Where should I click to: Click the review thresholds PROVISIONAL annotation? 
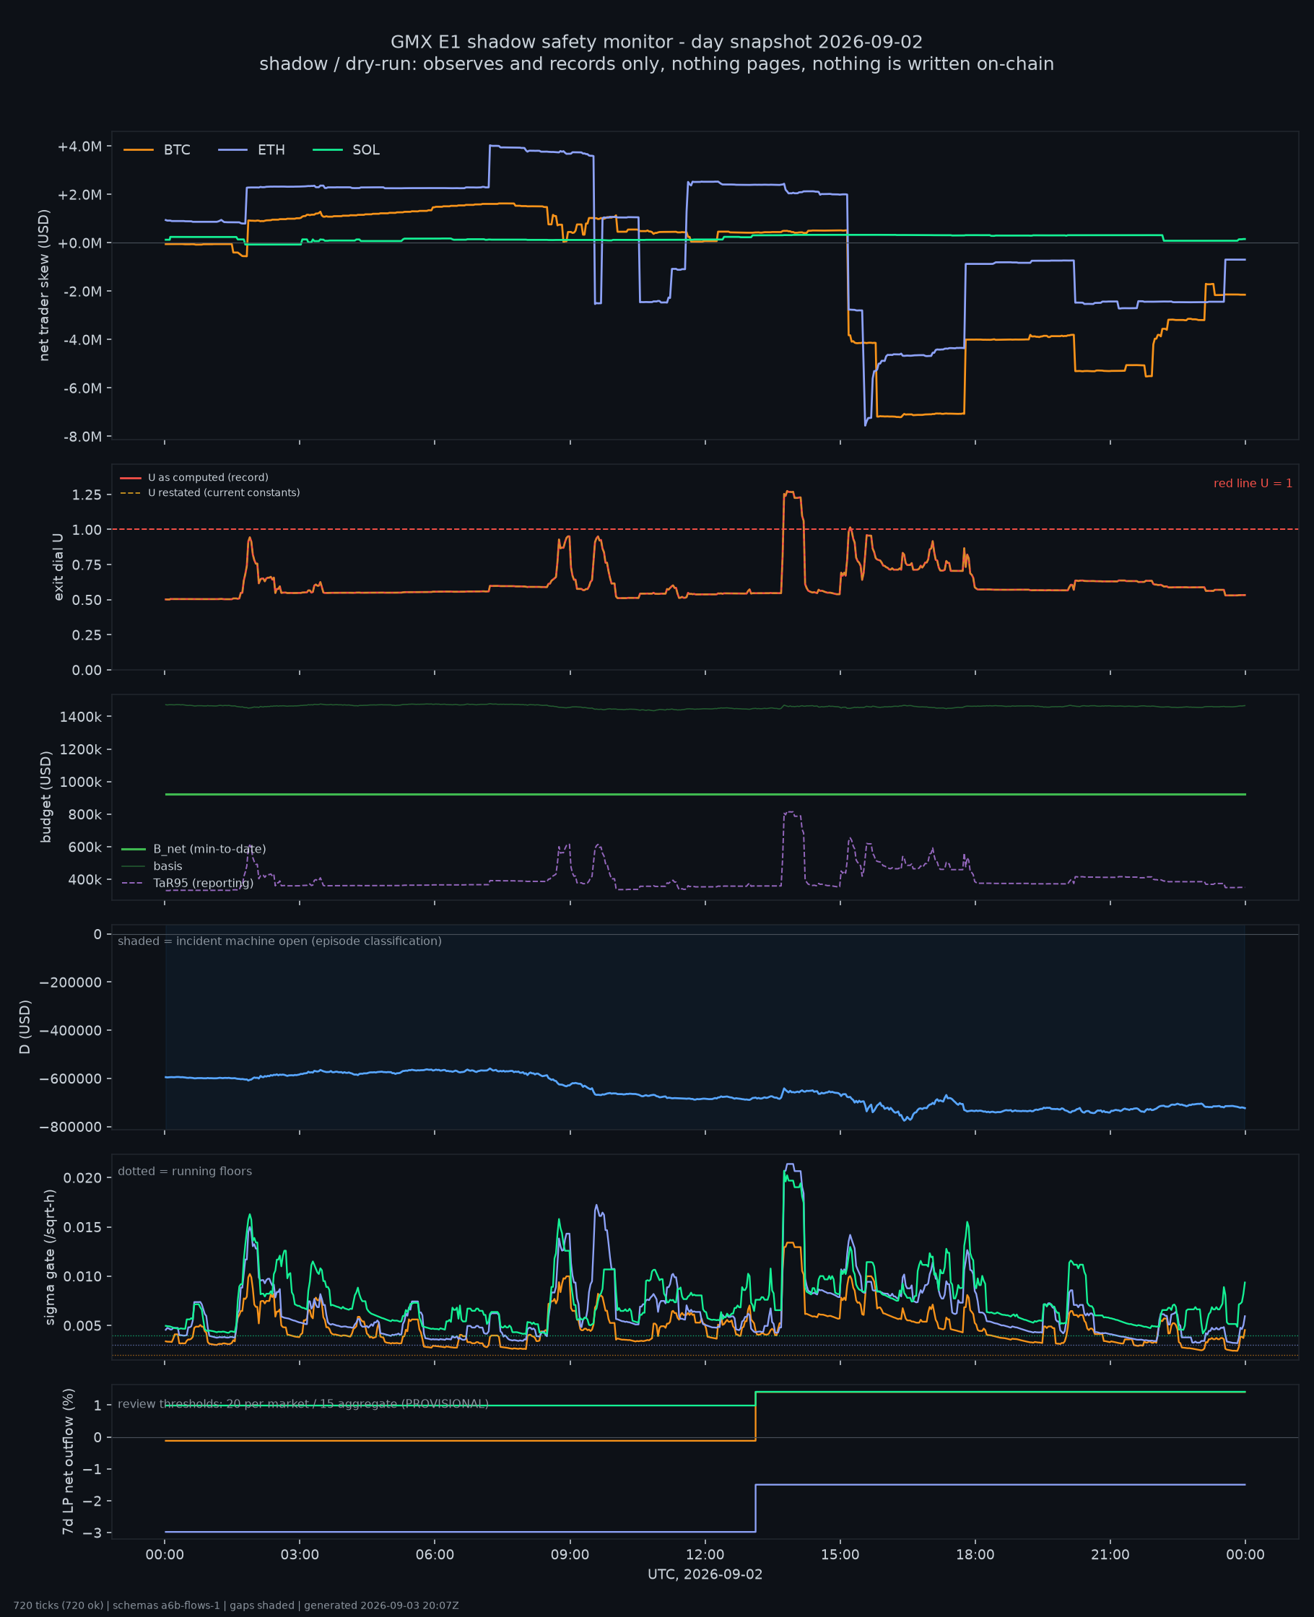[303, 1403]
